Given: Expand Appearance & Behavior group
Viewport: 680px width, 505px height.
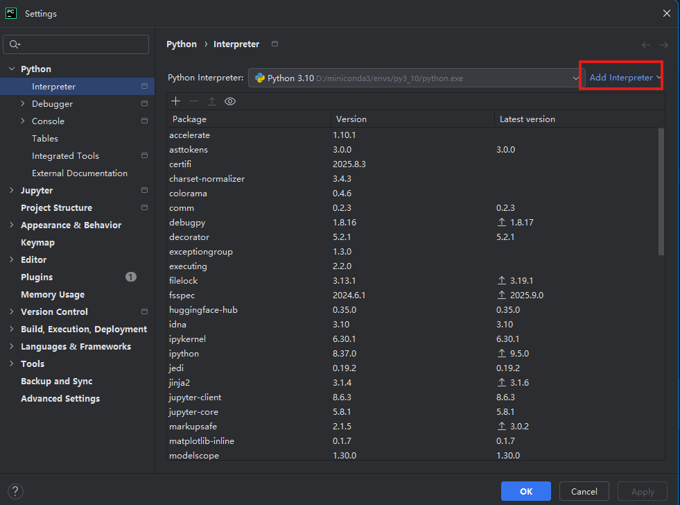Looking at the screenshot, I should (12, 225).
